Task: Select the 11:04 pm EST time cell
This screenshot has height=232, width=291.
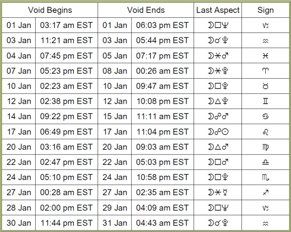Action: coord(163,132)
